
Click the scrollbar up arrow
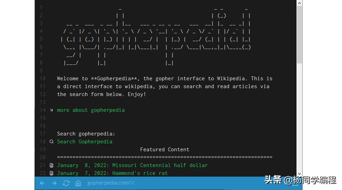click(299, 3)
